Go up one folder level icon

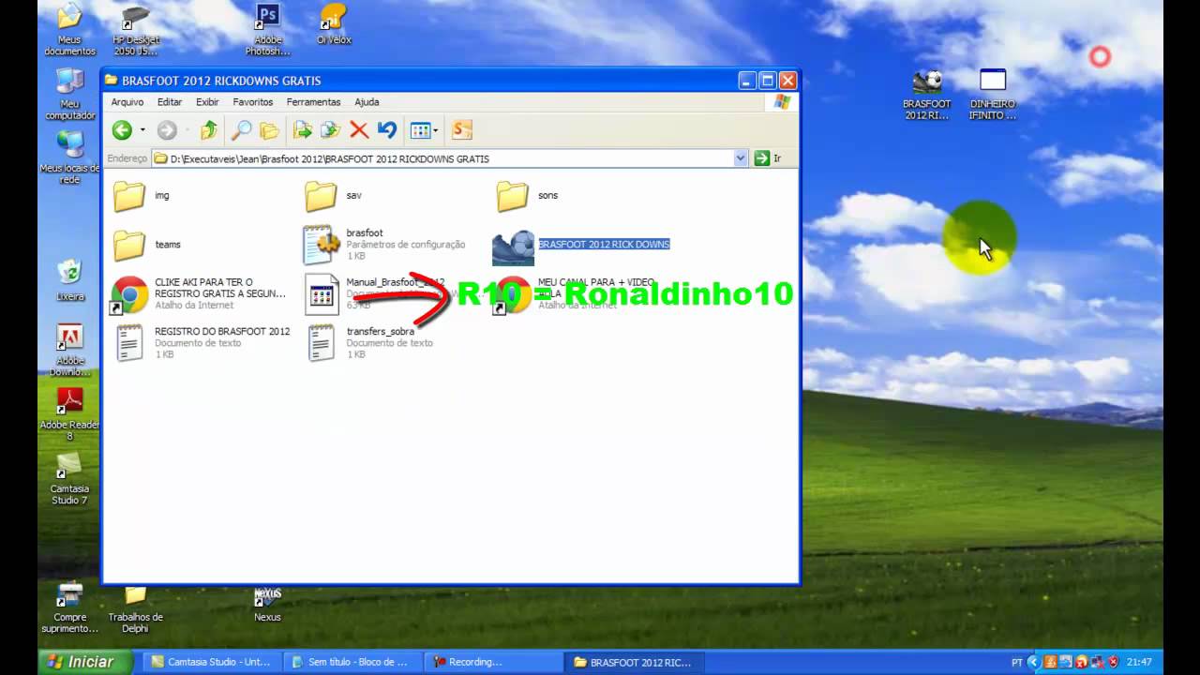click(x=208, y=130)
